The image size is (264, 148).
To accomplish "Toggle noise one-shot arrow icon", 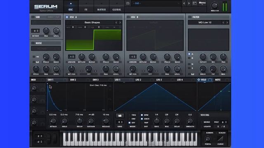I will pyautogui.click(x=38, y=57).
